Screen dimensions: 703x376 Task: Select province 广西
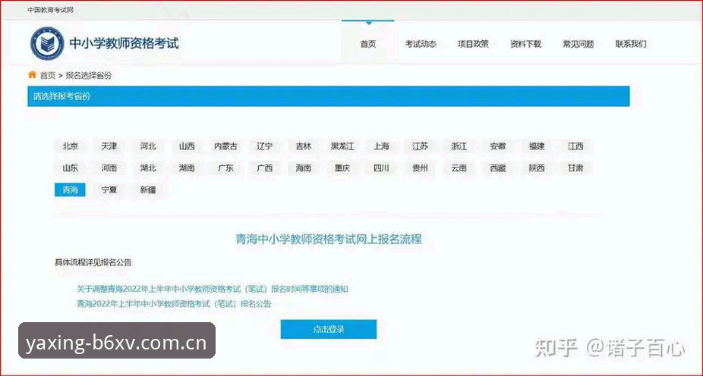click(x=264, y=168)
